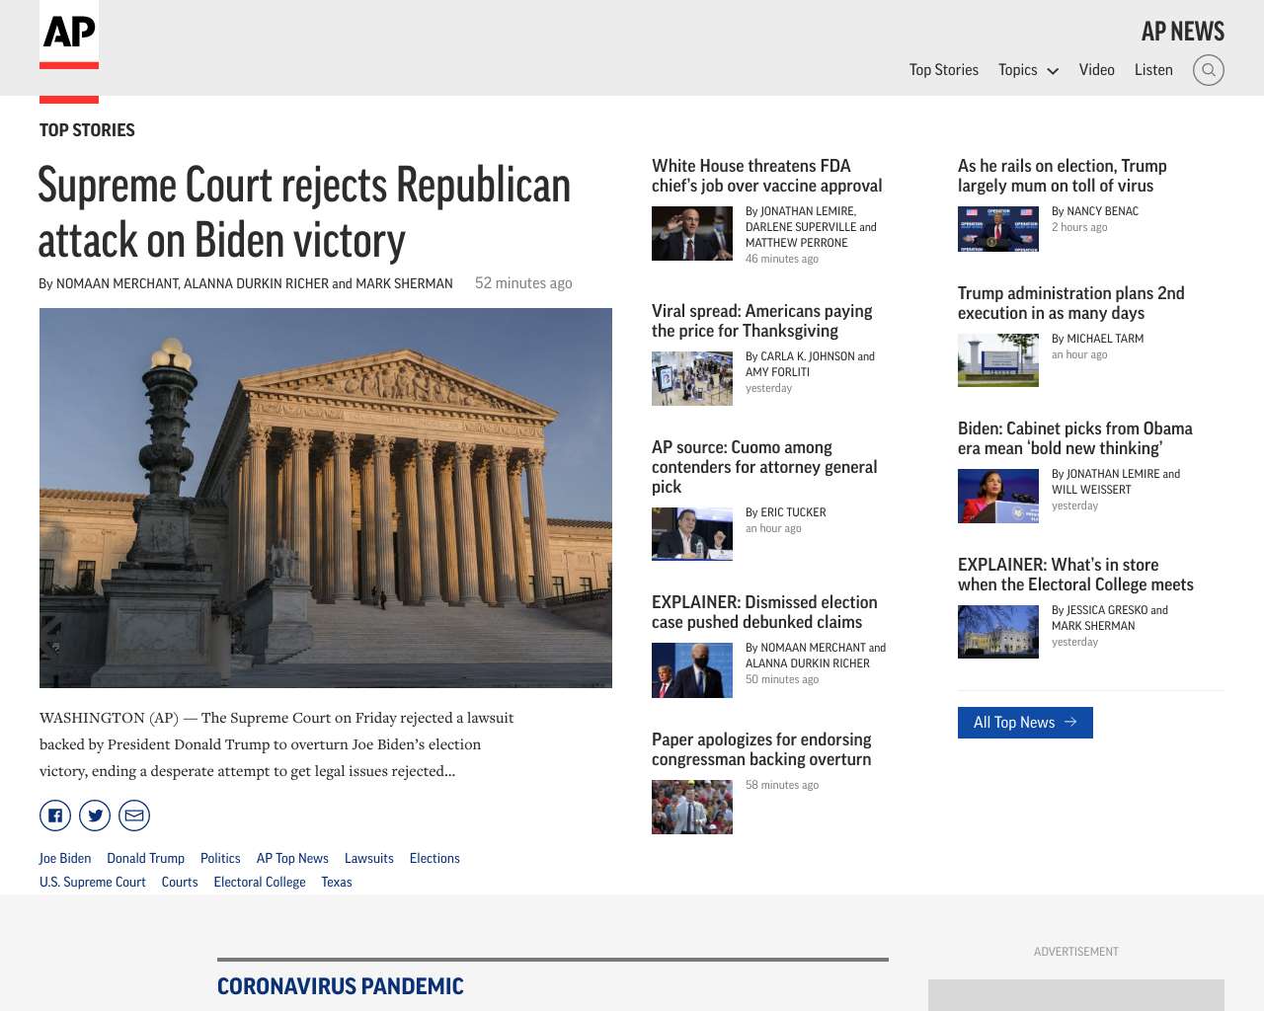1264x1011 pixels.
Task: Open Supreme Court rejects Republican attack headline
Action: (304, 212)
